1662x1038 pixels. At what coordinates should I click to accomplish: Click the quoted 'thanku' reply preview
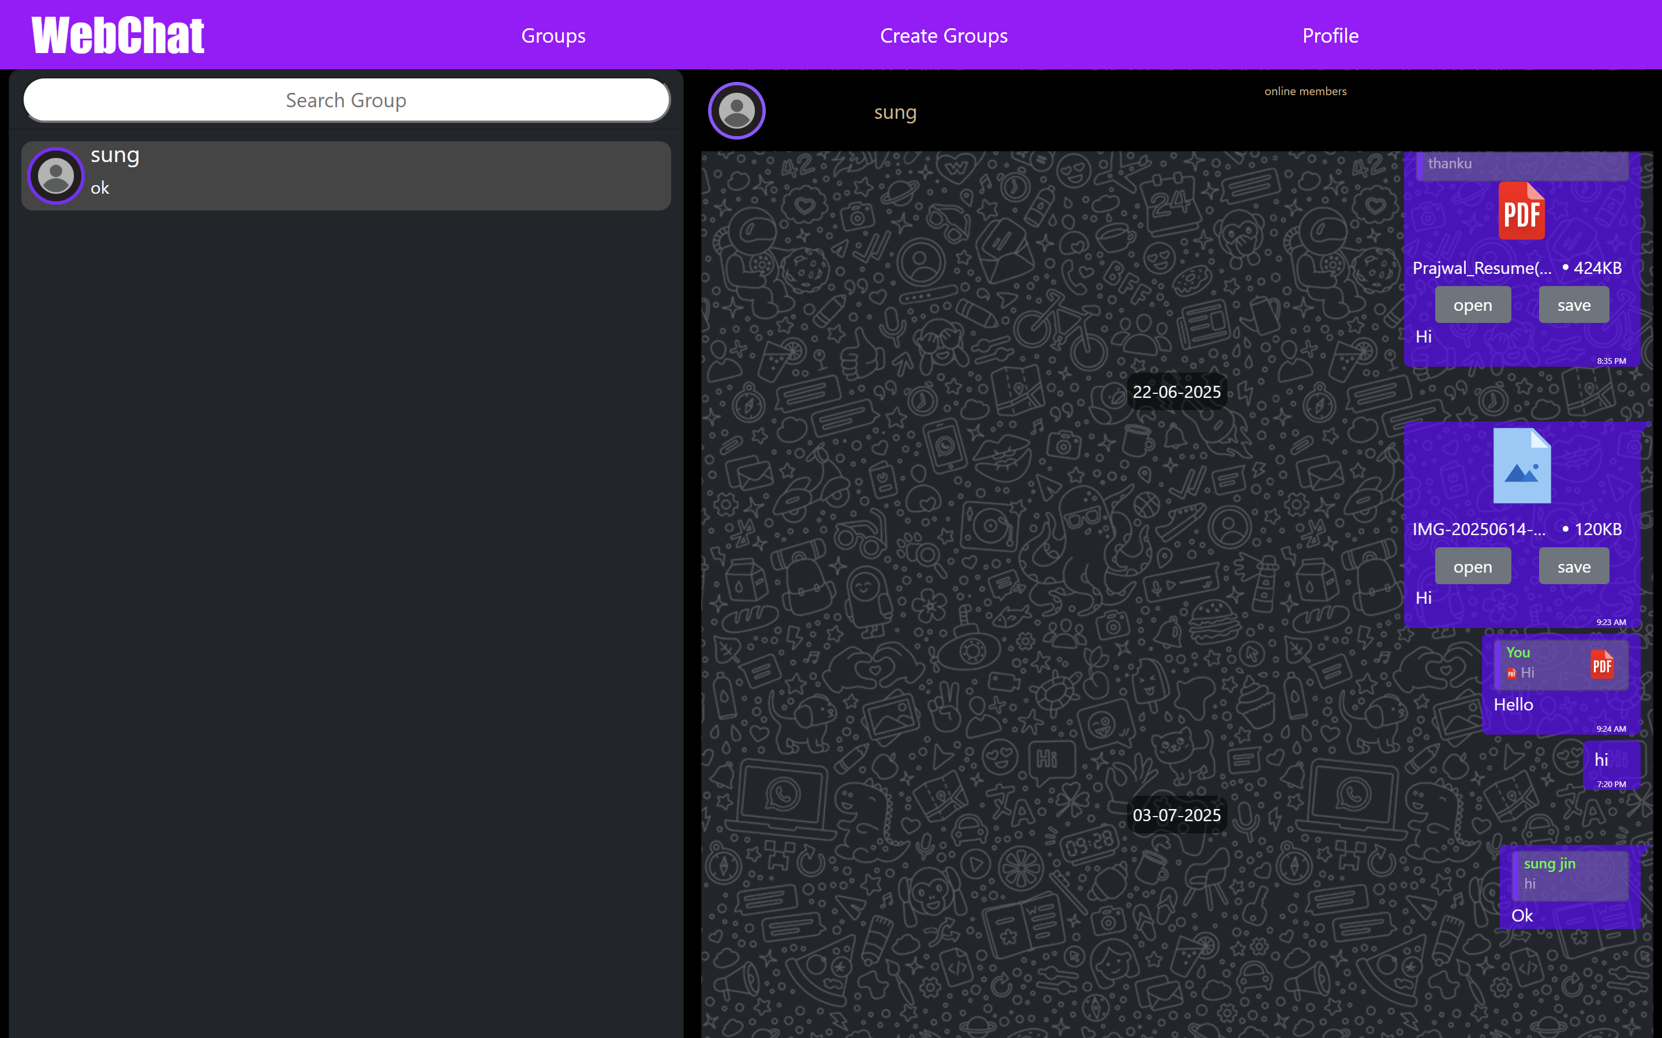(x=1521, y=165)
